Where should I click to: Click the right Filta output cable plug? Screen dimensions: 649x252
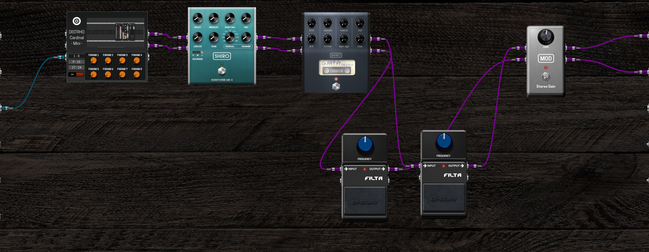coord(475,166)
